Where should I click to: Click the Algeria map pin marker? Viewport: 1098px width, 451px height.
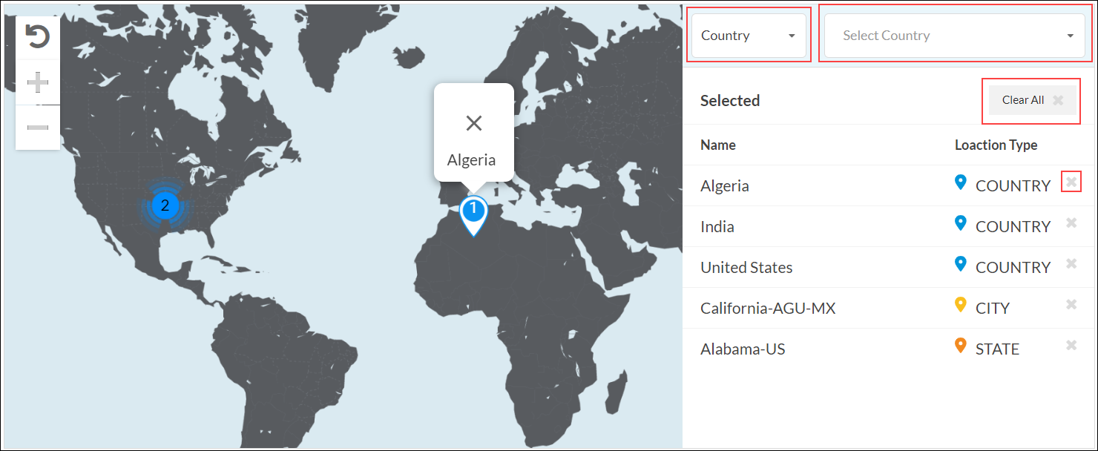(473, 214)
